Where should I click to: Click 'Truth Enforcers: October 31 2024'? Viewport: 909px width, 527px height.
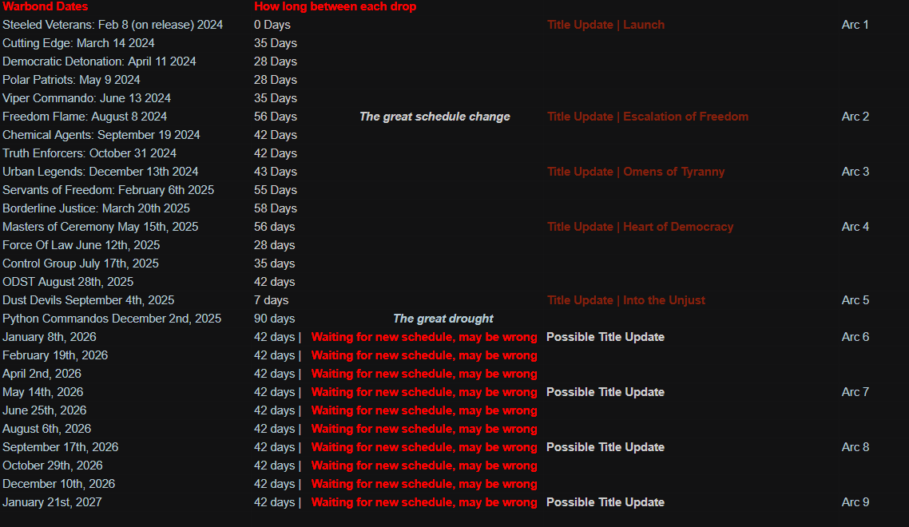(89, 153)
